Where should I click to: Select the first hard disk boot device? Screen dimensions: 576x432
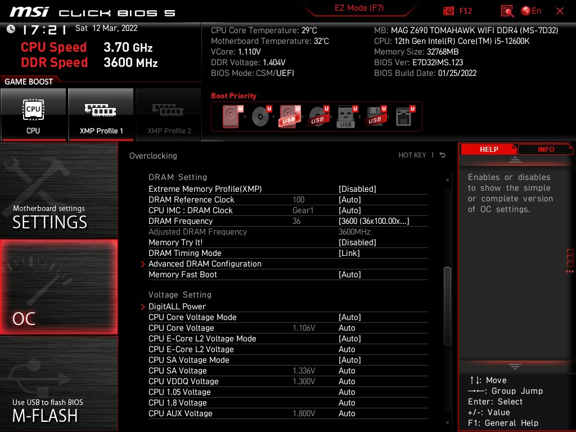232,116
